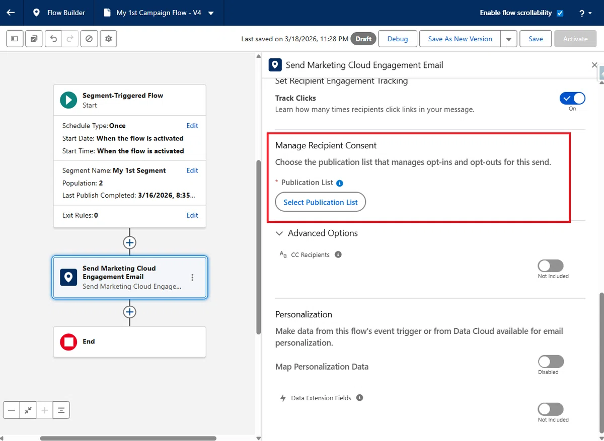Click the select elements clipboard icon
604x441 pixels.
pos(34,39)
